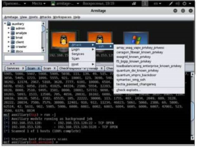Click check exploits... menu entry

[149, 90]
